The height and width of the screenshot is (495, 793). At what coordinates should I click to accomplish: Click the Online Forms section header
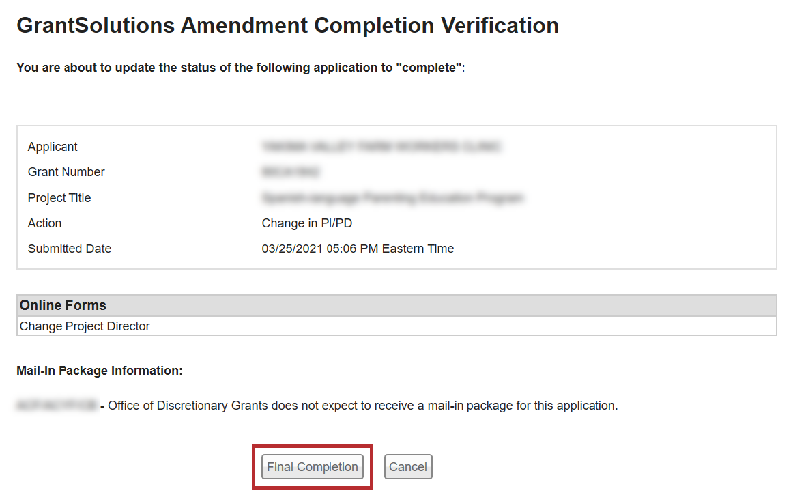pyautogui.click(x=63, y=305)
